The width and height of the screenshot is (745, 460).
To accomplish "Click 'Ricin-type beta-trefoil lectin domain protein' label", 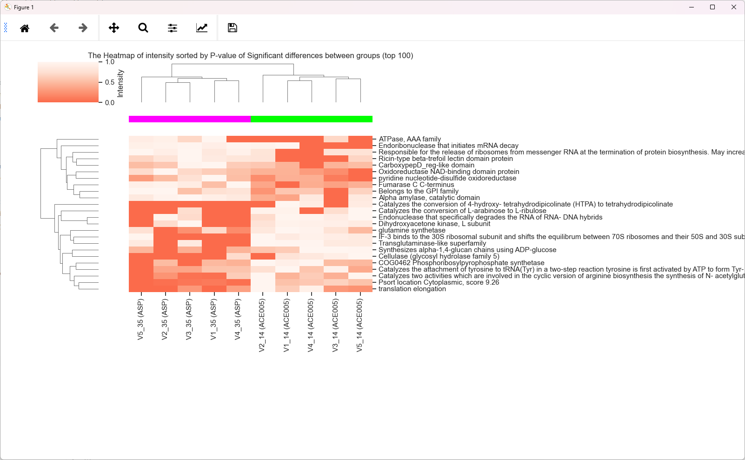I will coord(446,159).
